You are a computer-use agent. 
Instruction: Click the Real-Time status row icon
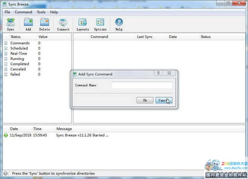click(x=6, y=54)
